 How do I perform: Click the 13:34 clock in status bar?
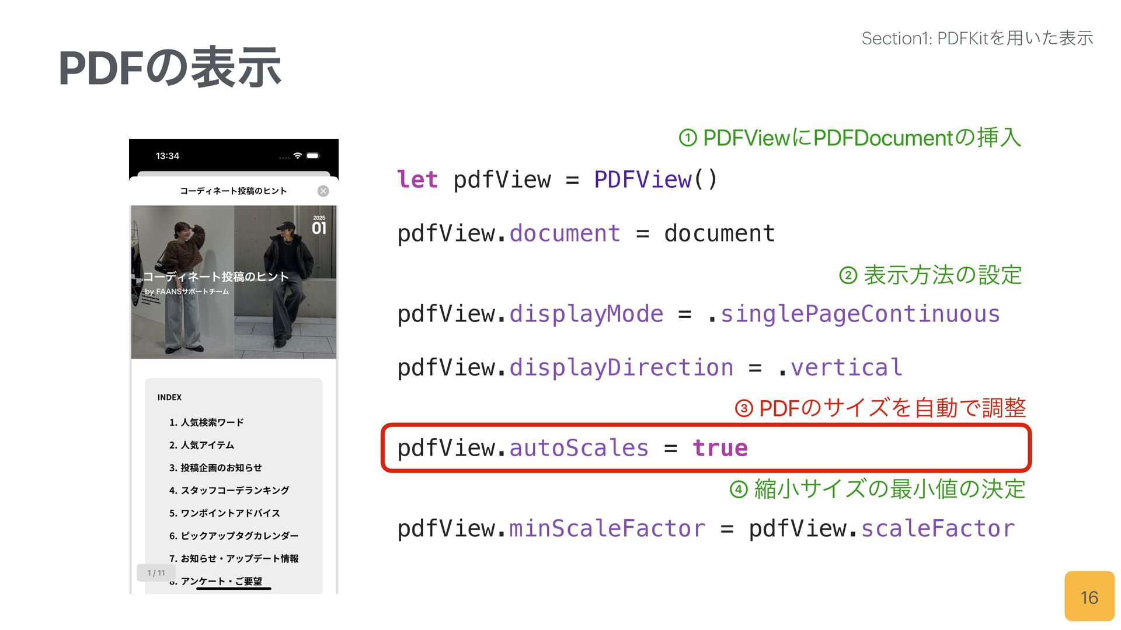(168, 156)
